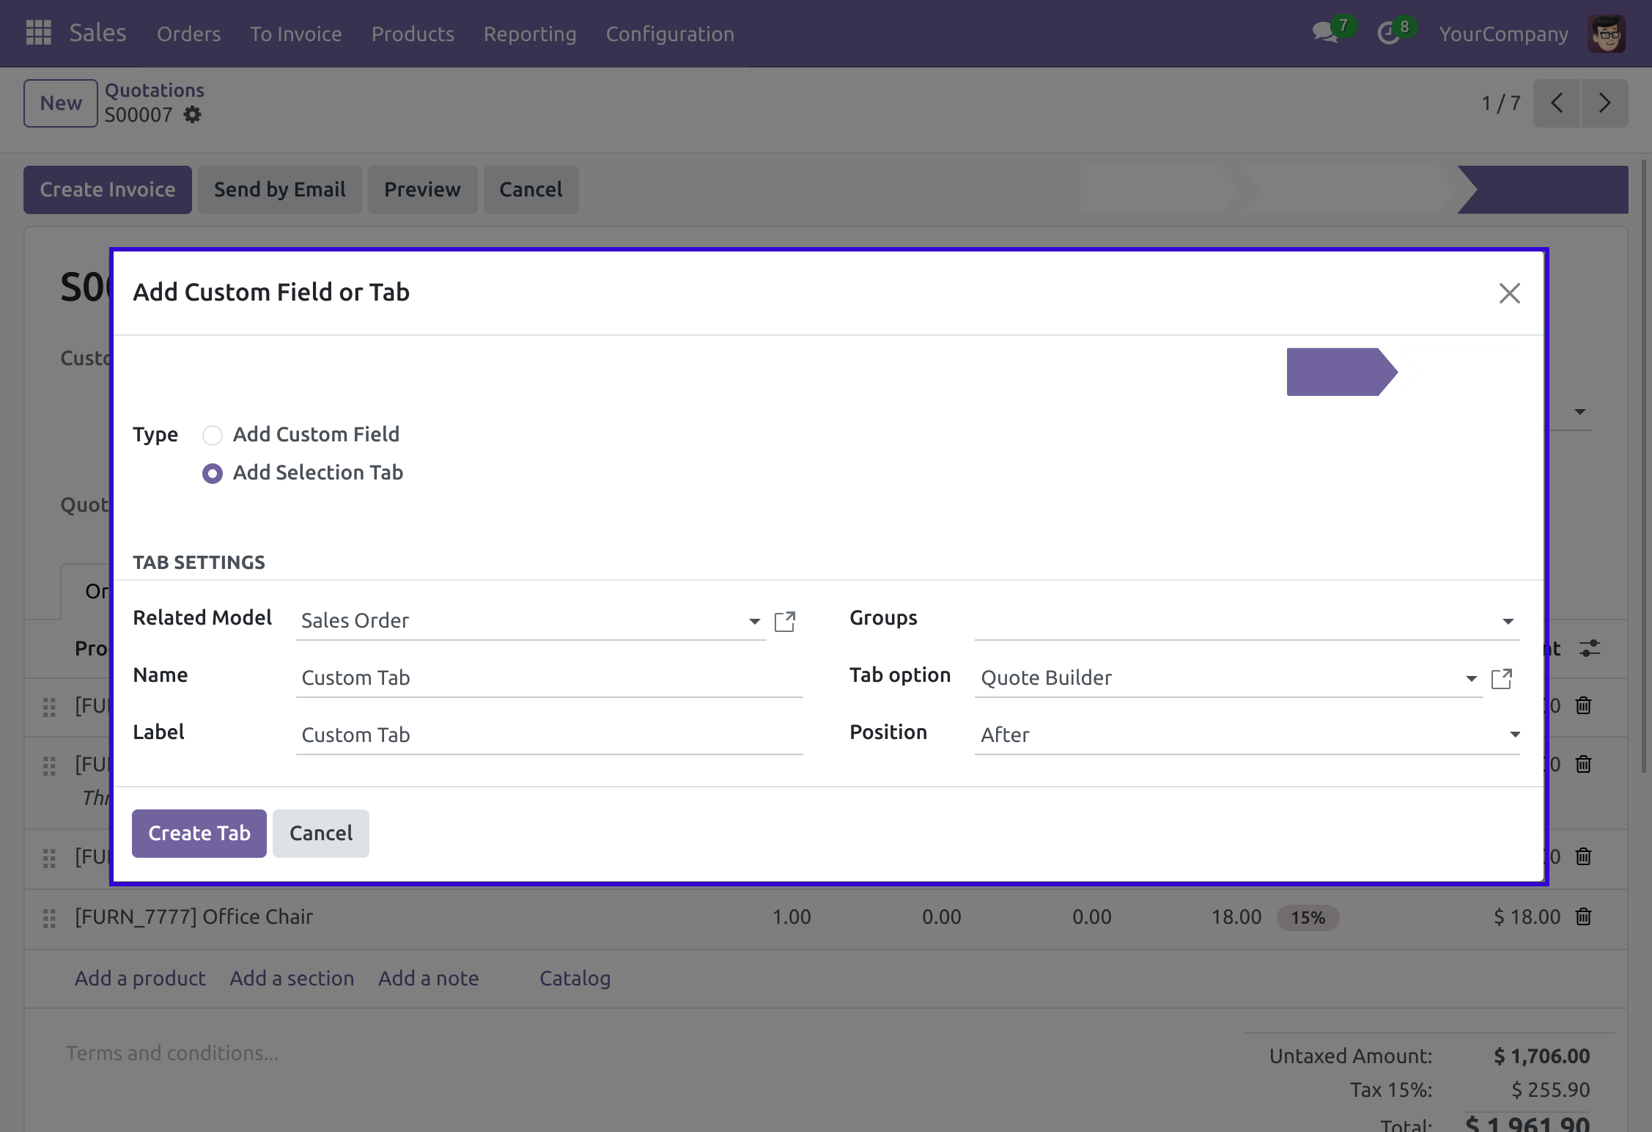Click the Sales app title
The image size is (1652, 1132).
[97, 33]
